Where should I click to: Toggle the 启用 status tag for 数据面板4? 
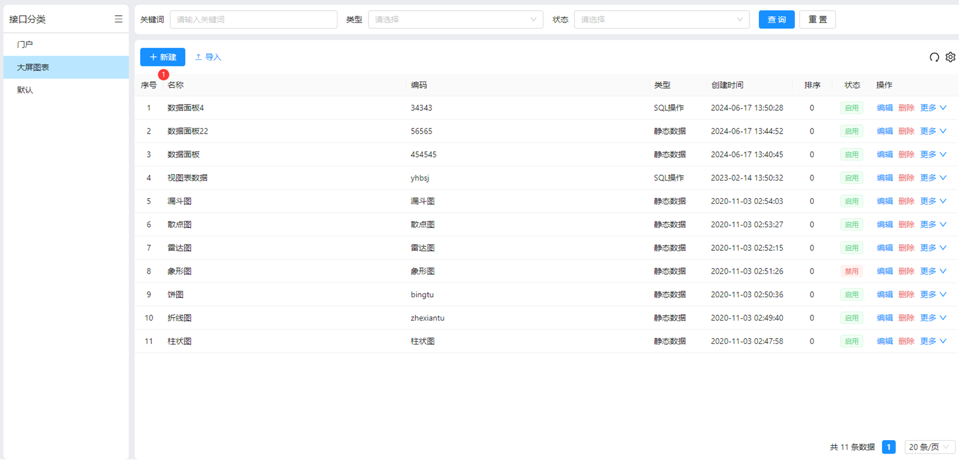[x=851, y=108]
